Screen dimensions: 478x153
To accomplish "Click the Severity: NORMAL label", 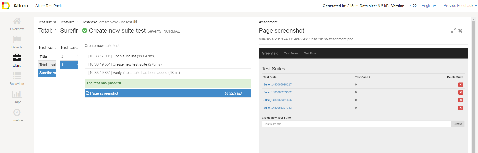I will (164, 31).
